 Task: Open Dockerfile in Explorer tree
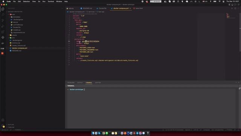pos(17,27)
